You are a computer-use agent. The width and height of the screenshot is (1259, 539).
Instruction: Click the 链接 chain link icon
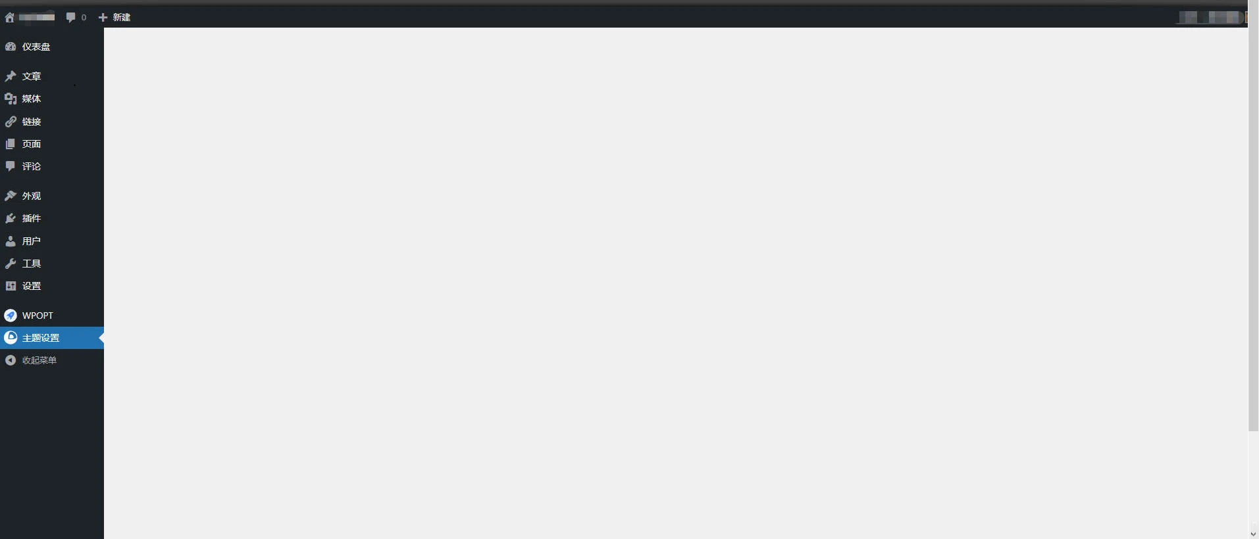pyautogui.click(x=11, y=122)
